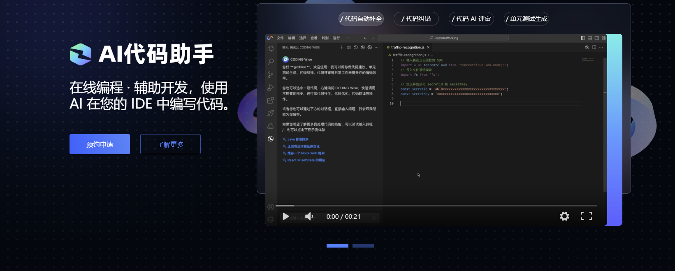Switch to the 单元测试生成 tab
Screen dimensions: 675x271
click(x=527, y=19)
